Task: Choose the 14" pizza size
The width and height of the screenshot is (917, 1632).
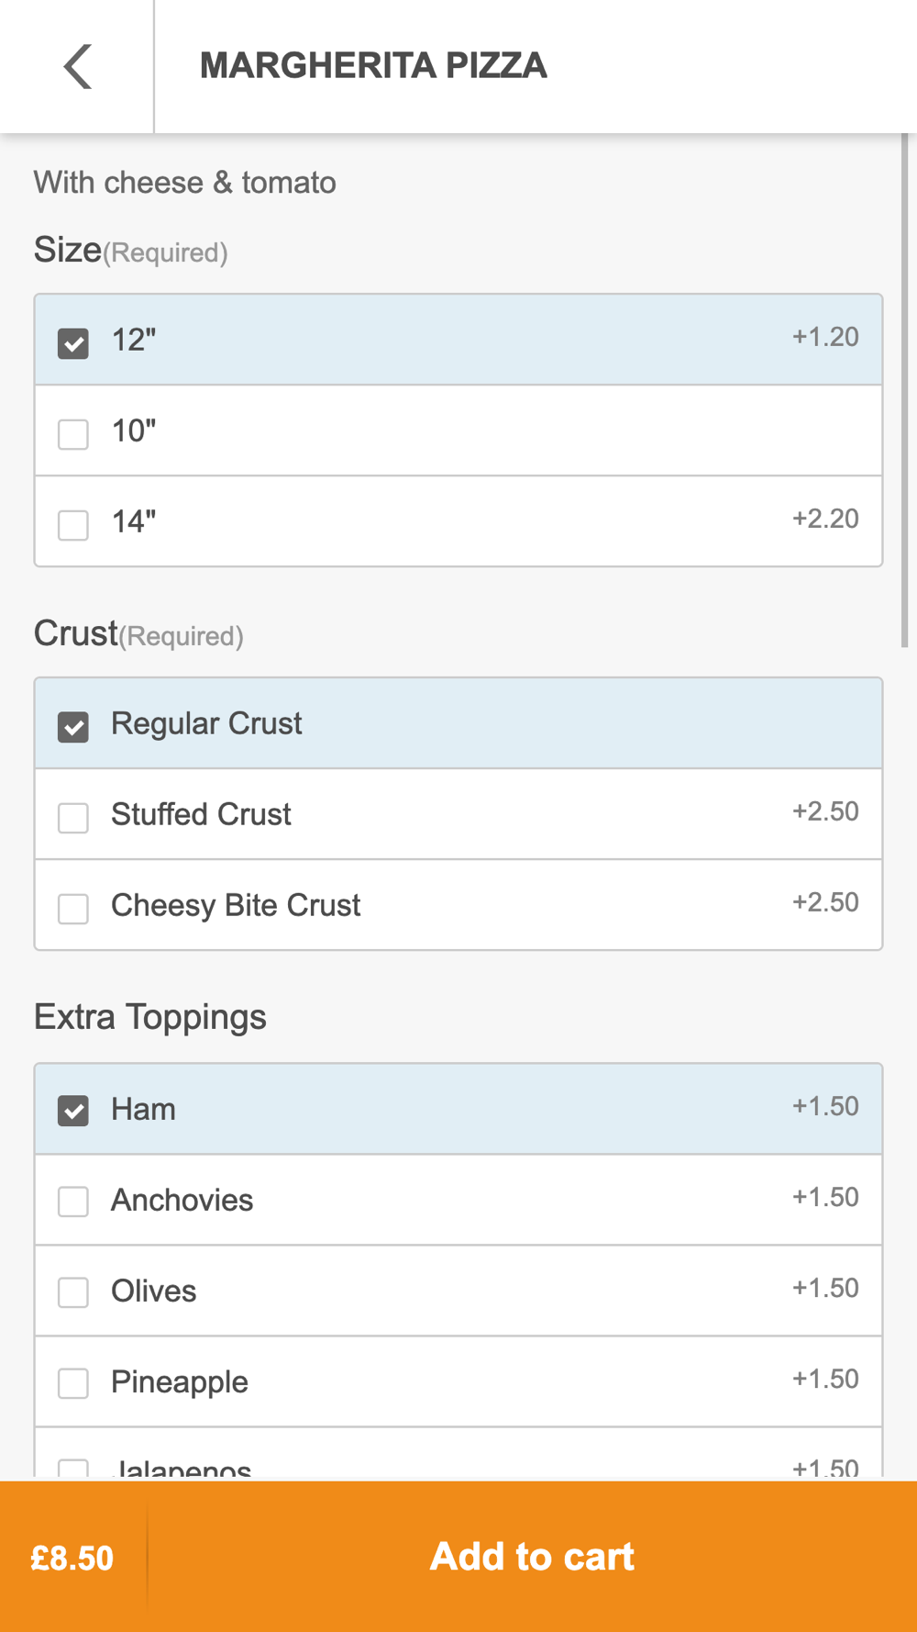Action: [73, 524]
